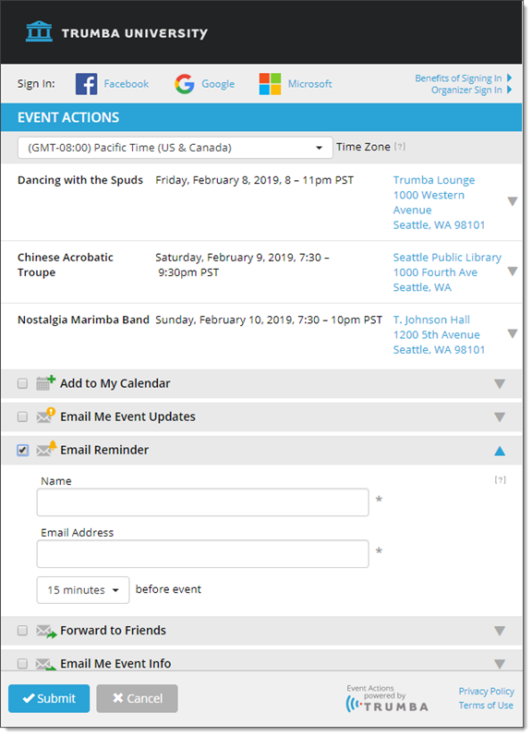
Task: Click the arrow next to Benefits of Signing In
Action: coord(510,78)
